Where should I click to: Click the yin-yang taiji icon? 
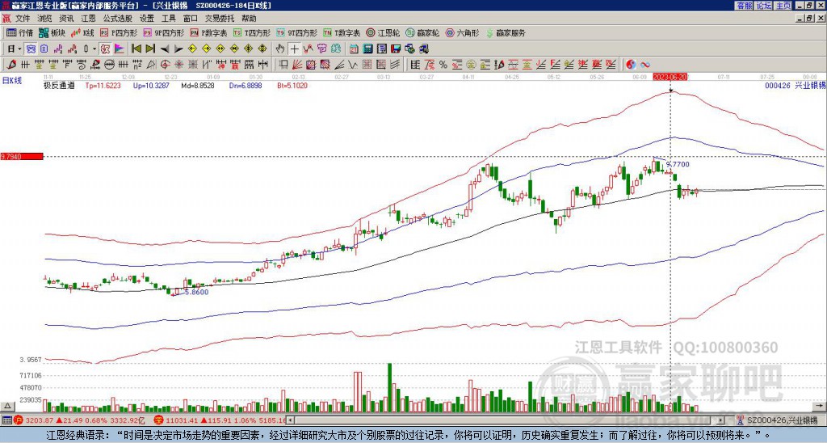[631, 65]
